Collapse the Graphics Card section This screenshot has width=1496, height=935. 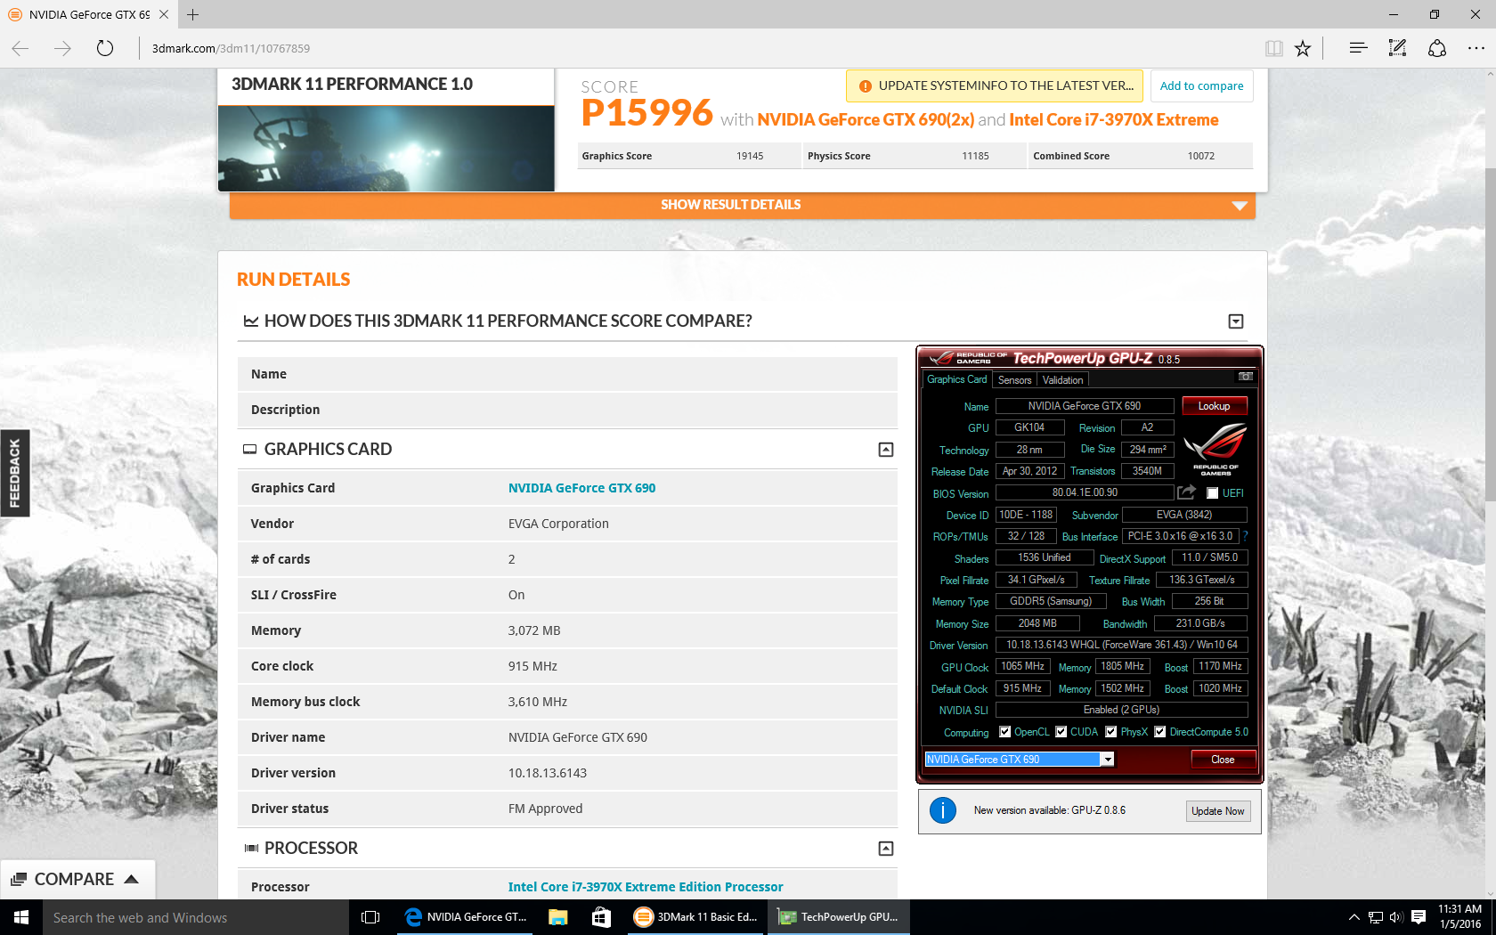click(x=886, y=450)
